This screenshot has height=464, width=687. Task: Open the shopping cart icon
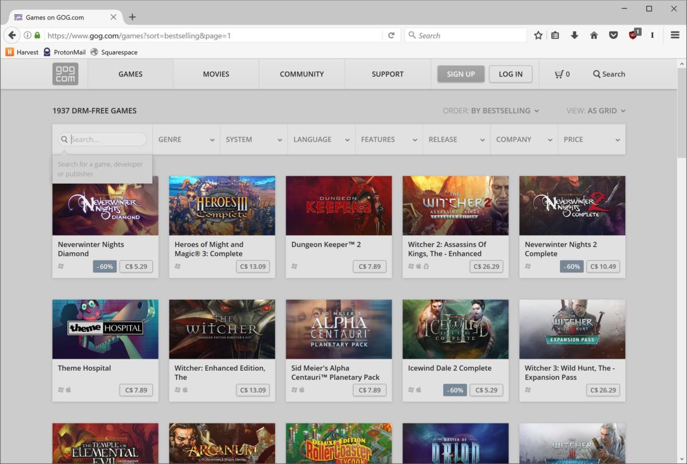[559, 74]
